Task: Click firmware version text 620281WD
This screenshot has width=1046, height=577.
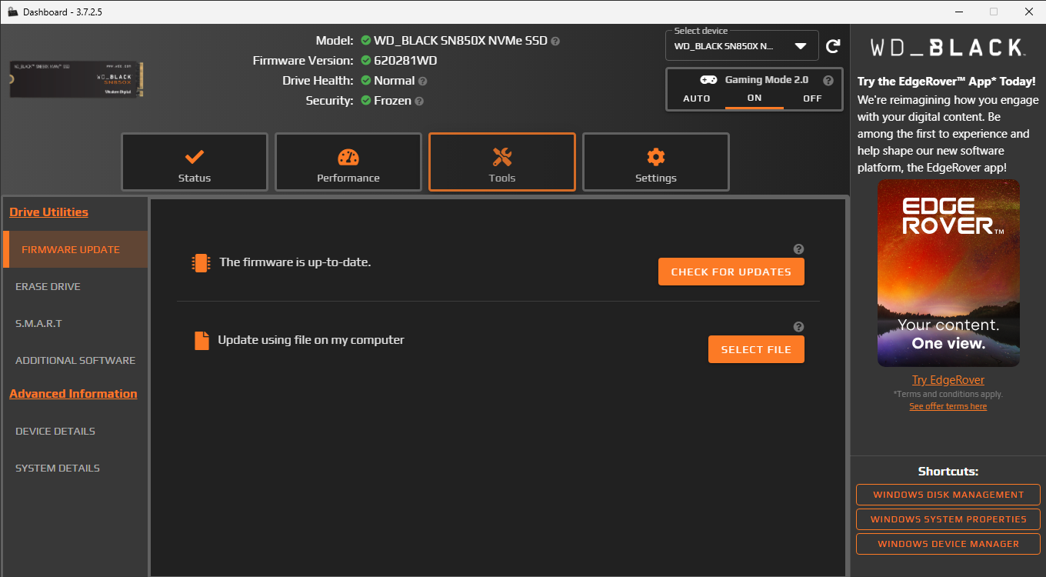Action: click(x=405, y=61)
